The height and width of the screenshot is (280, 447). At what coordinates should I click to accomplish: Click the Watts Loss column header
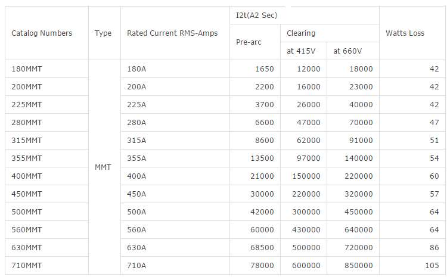point(405,33)
